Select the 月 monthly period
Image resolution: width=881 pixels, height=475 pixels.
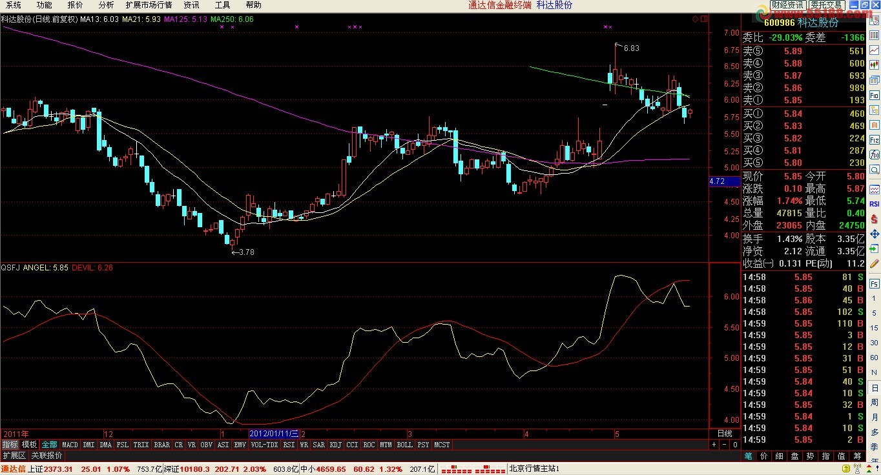click(x=875, y=418)
